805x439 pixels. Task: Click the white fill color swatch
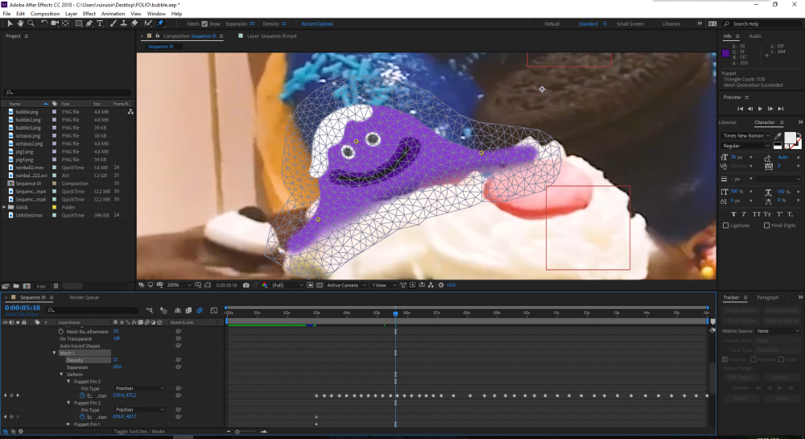pos(790,138)
